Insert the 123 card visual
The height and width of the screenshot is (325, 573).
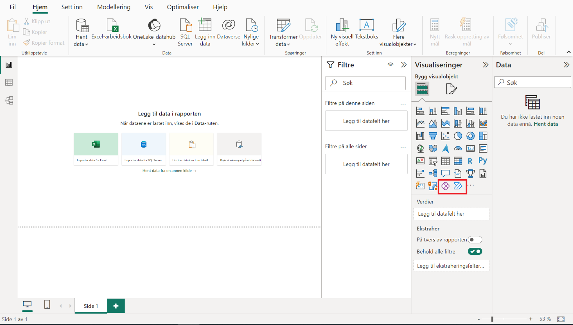(470, 148)
